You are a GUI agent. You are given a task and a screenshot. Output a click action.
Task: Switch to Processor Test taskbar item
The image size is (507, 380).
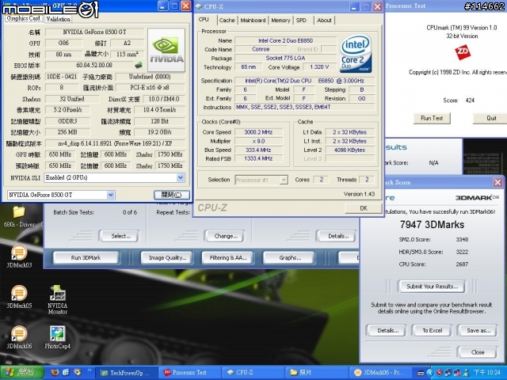point(191,373)
